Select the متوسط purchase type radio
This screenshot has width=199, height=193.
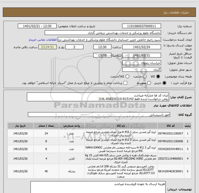pyautogui.click(x=149, y=83)
